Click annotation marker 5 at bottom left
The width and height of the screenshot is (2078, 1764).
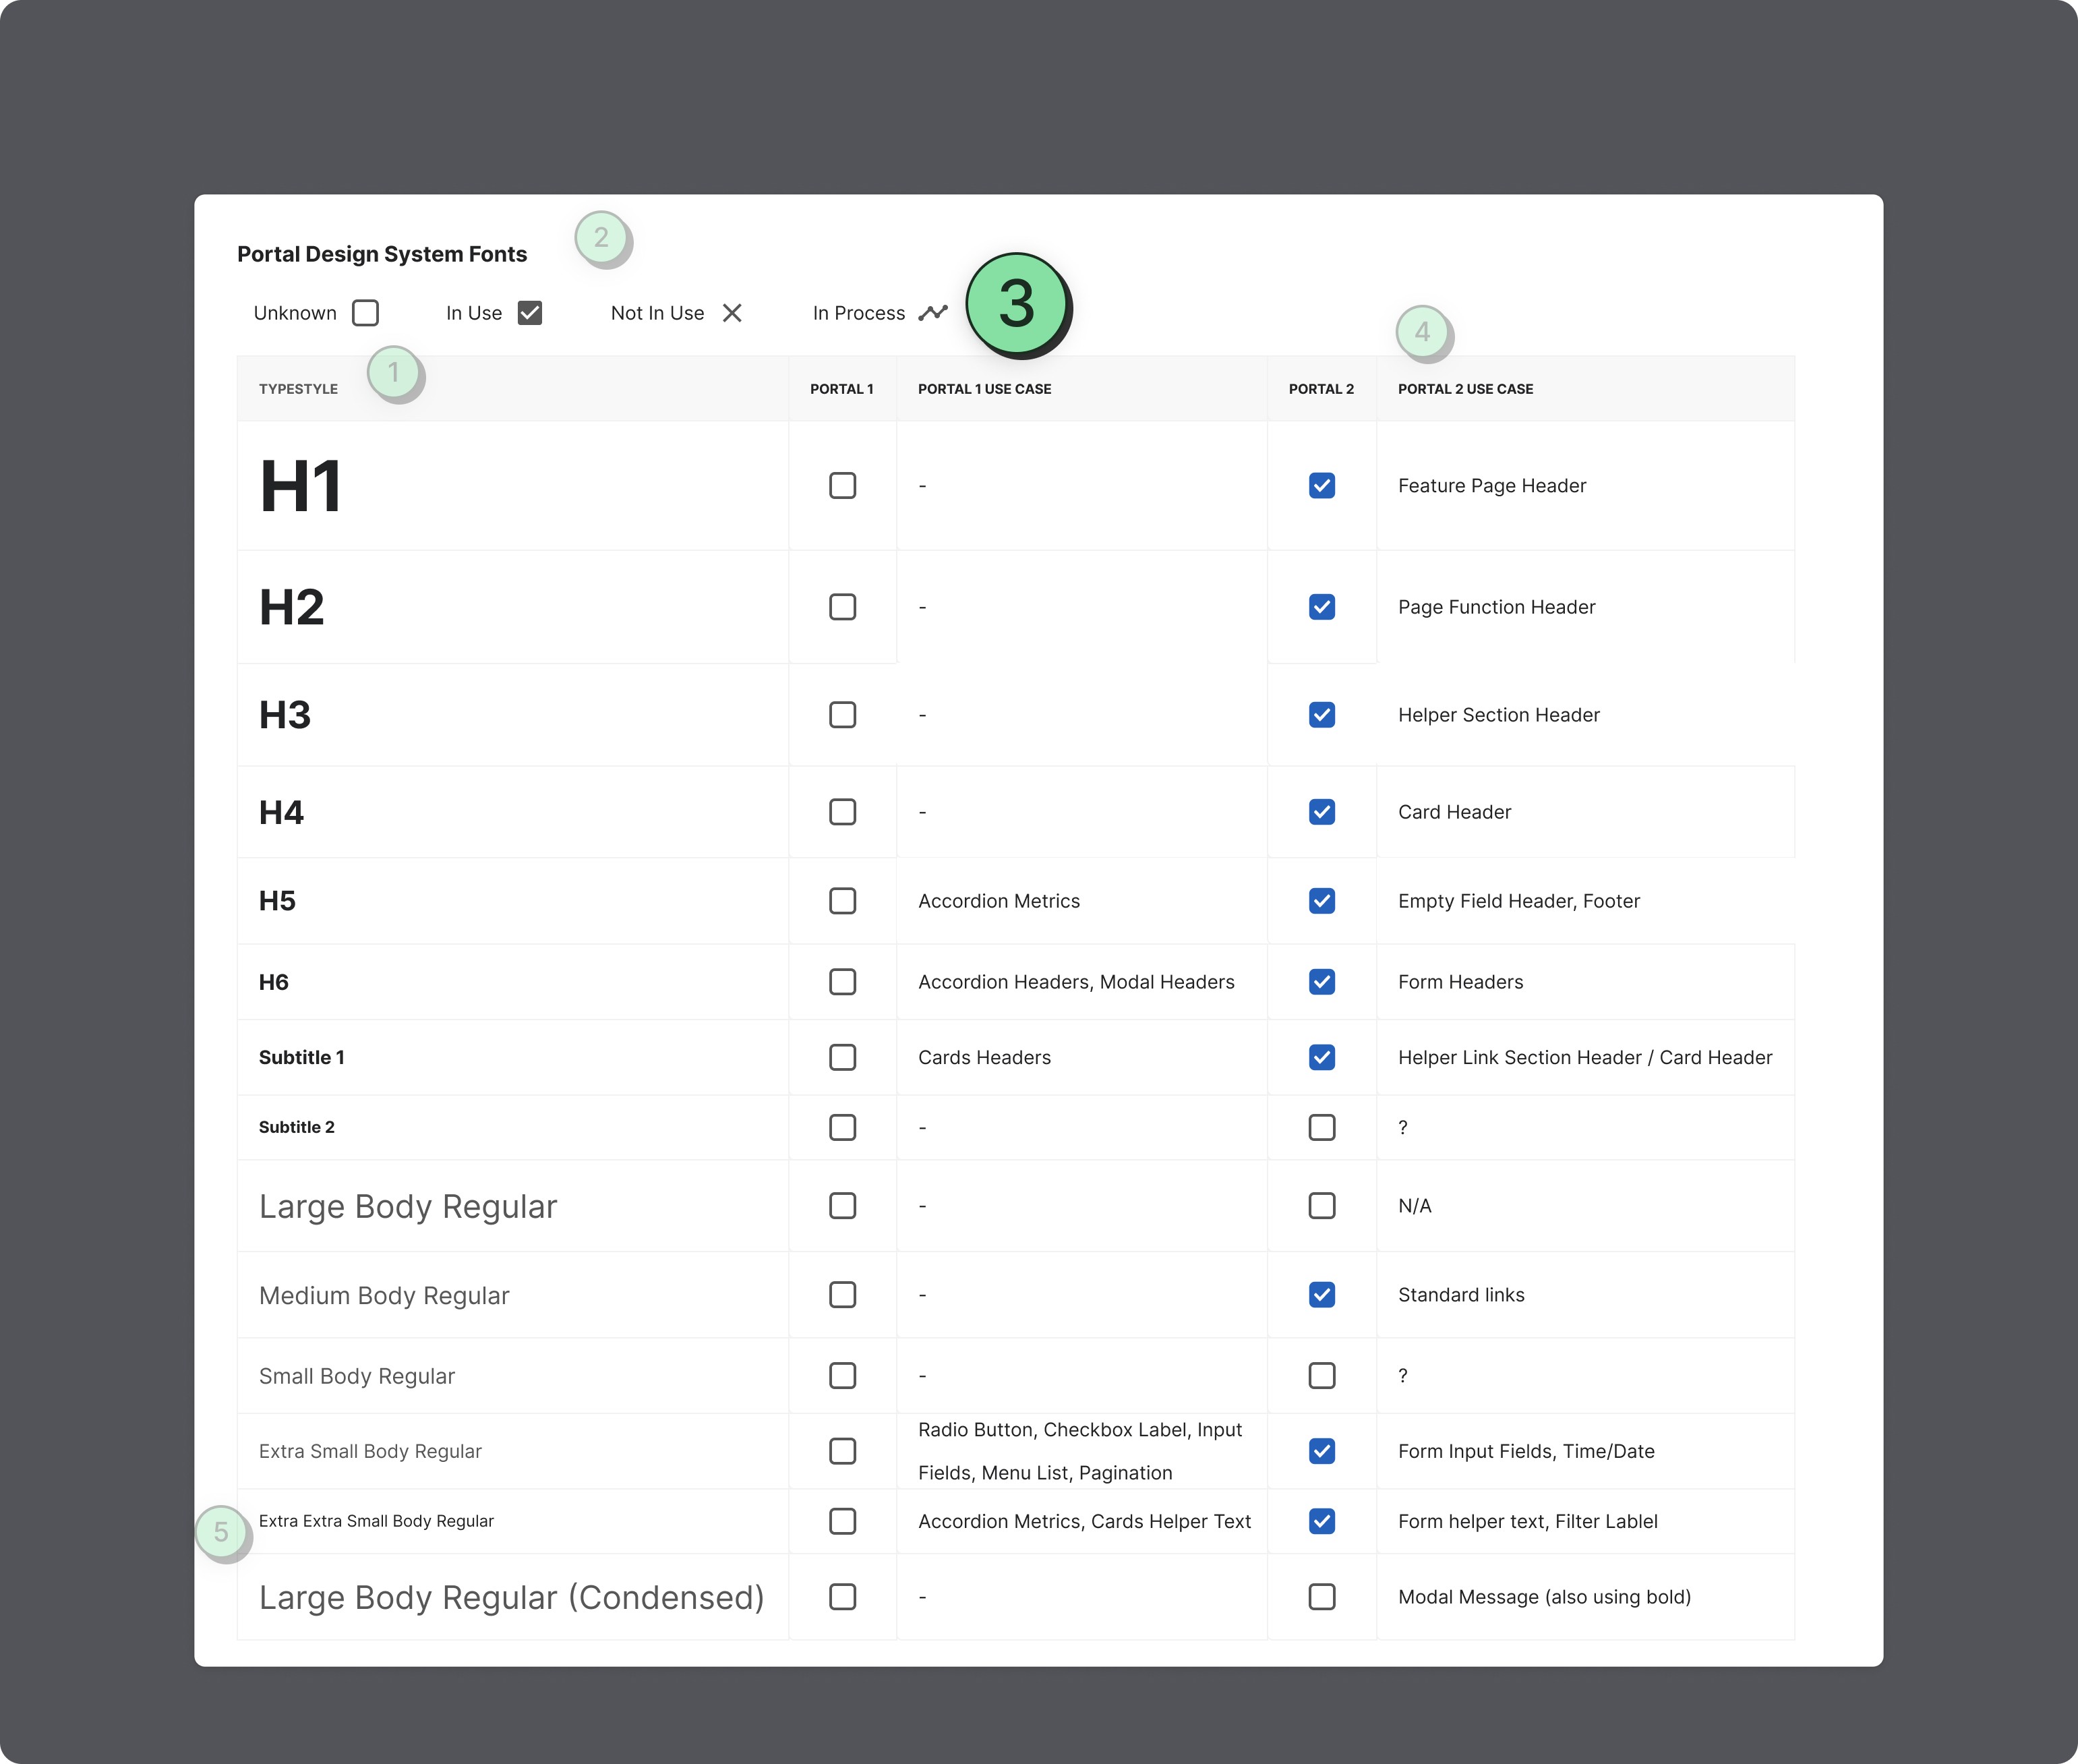[221, 1531]
